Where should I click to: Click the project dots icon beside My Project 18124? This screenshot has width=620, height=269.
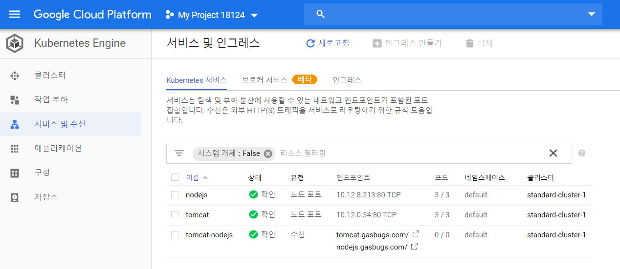170,15
